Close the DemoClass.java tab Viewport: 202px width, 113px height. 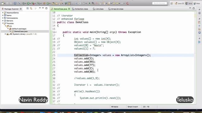tap(69, 9)
